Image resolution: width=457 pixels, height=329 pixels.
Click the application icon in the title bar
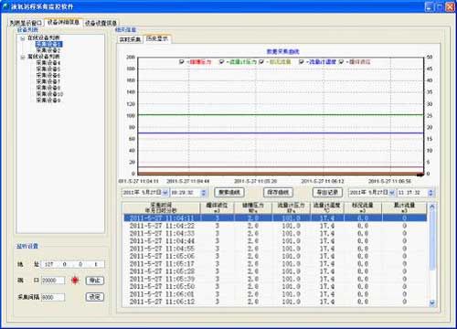pyautogui.click(x=5, y=6)
